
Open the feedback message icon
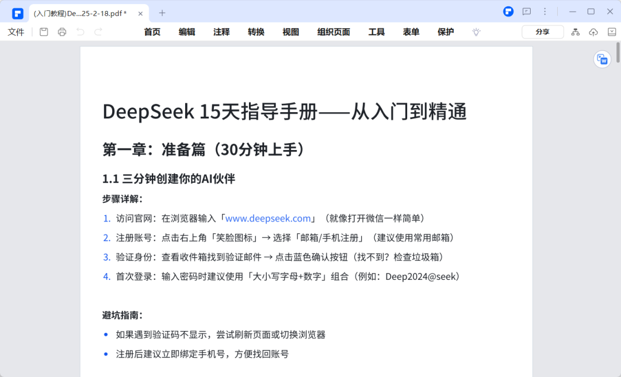(526, 11)
